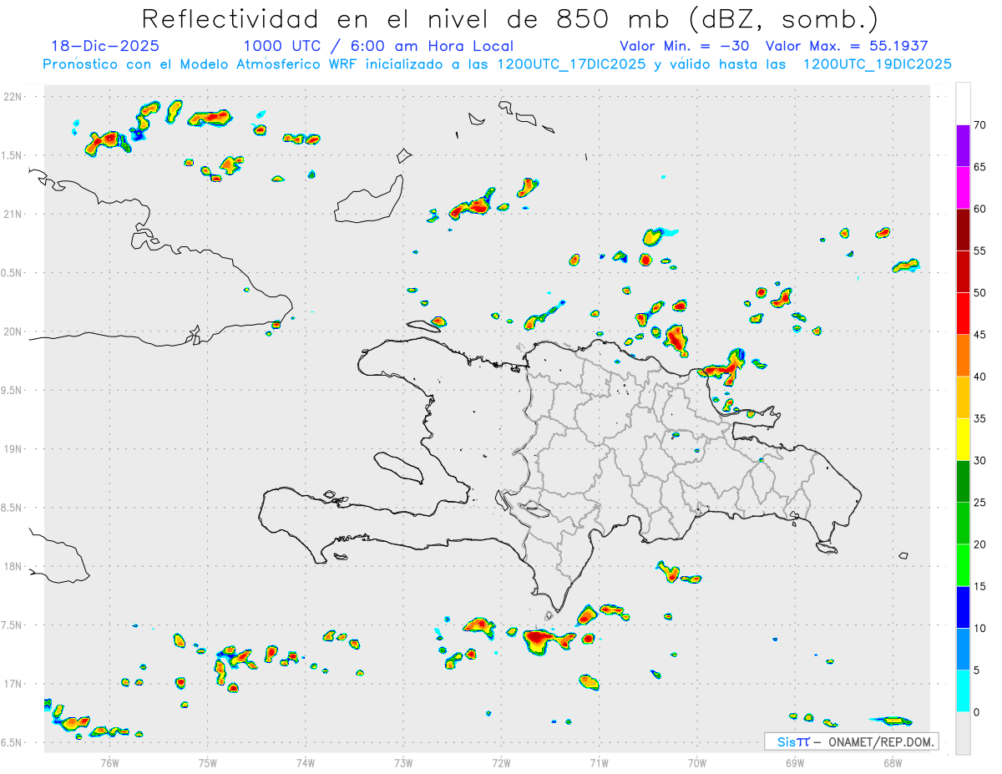1002x774 pixels.
Task: Click the purple 65–70 dBZ colorbar segment
Action: (963, 146)
